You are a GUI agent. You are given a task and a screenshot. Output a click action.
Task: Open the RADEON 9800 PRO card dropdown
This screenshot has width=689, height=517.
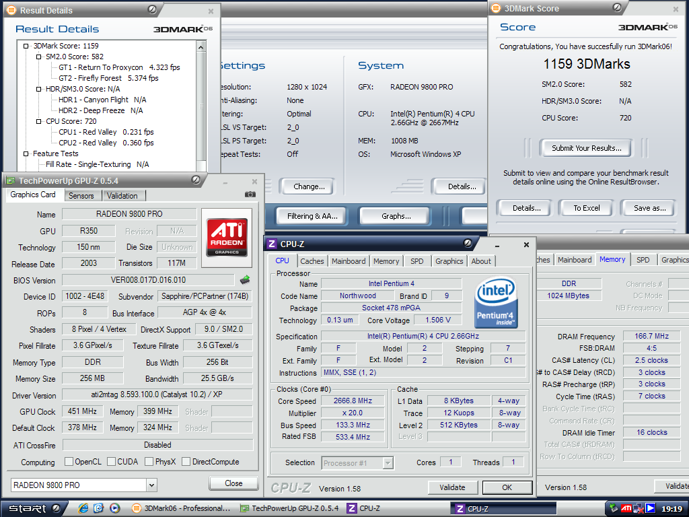(x=151, y=485)
